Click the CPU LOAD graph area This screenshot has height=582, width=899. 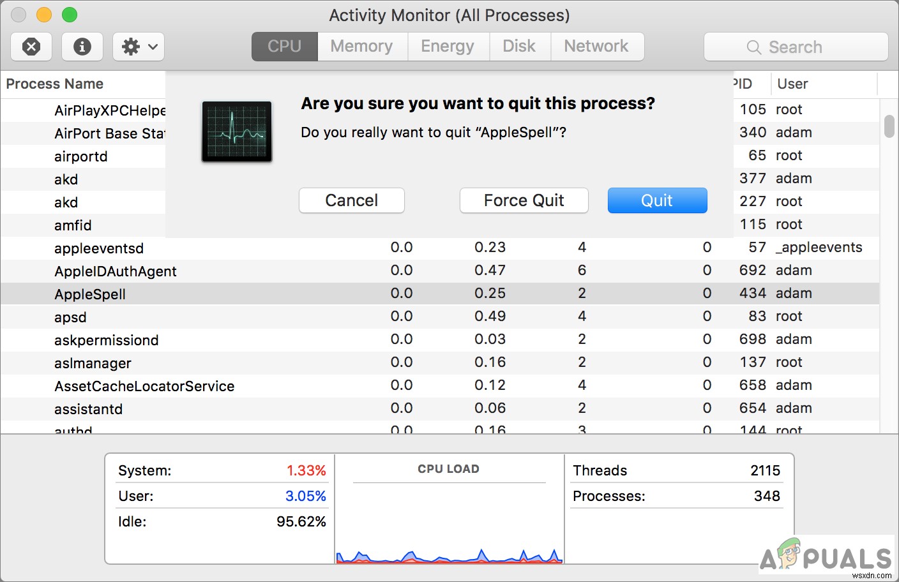point(449,511)
